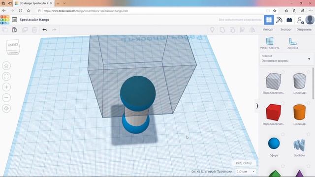Zoom out of the workplane
This screenshot has height=177, width=315.
point(6,97)
